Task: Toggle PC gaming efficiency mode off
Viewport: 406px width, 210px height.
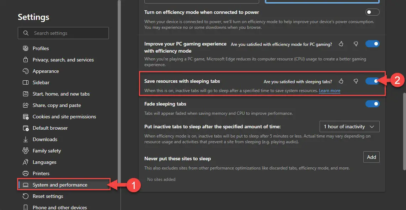Action: coord(372,44)
